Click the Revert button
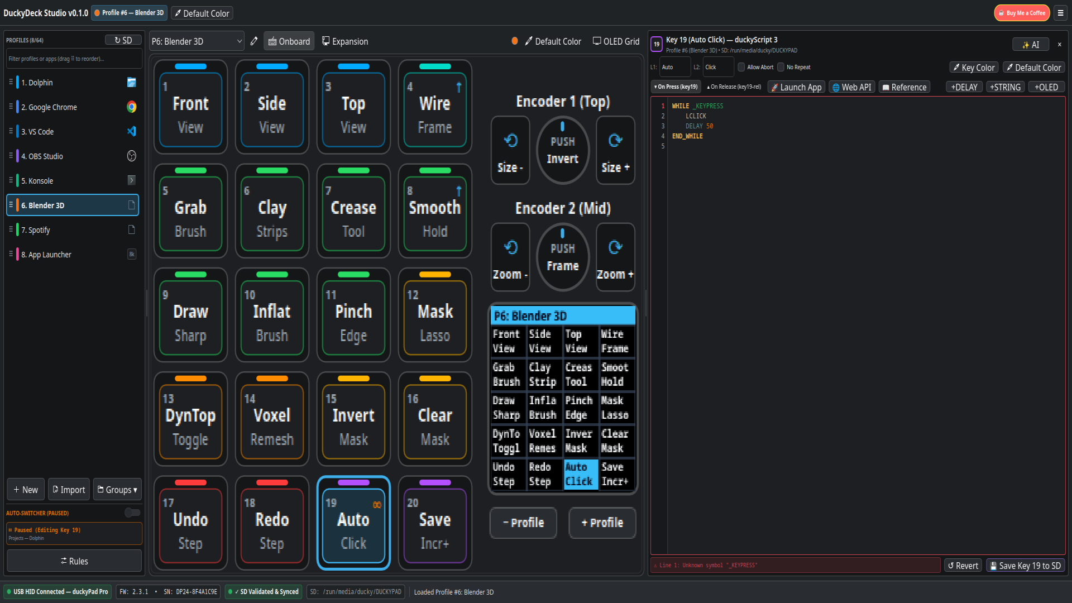 (963, 566)
